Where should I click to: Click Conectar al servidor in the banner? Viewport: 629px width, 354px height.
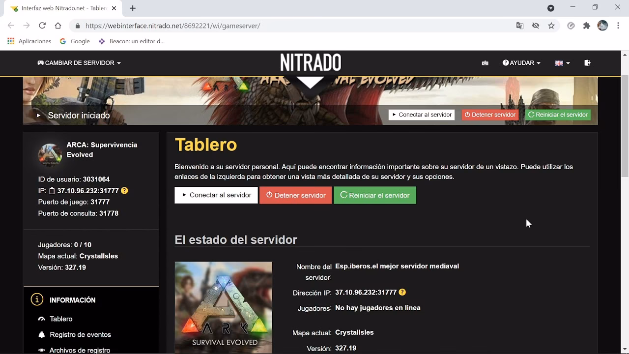tap(422, 115)
